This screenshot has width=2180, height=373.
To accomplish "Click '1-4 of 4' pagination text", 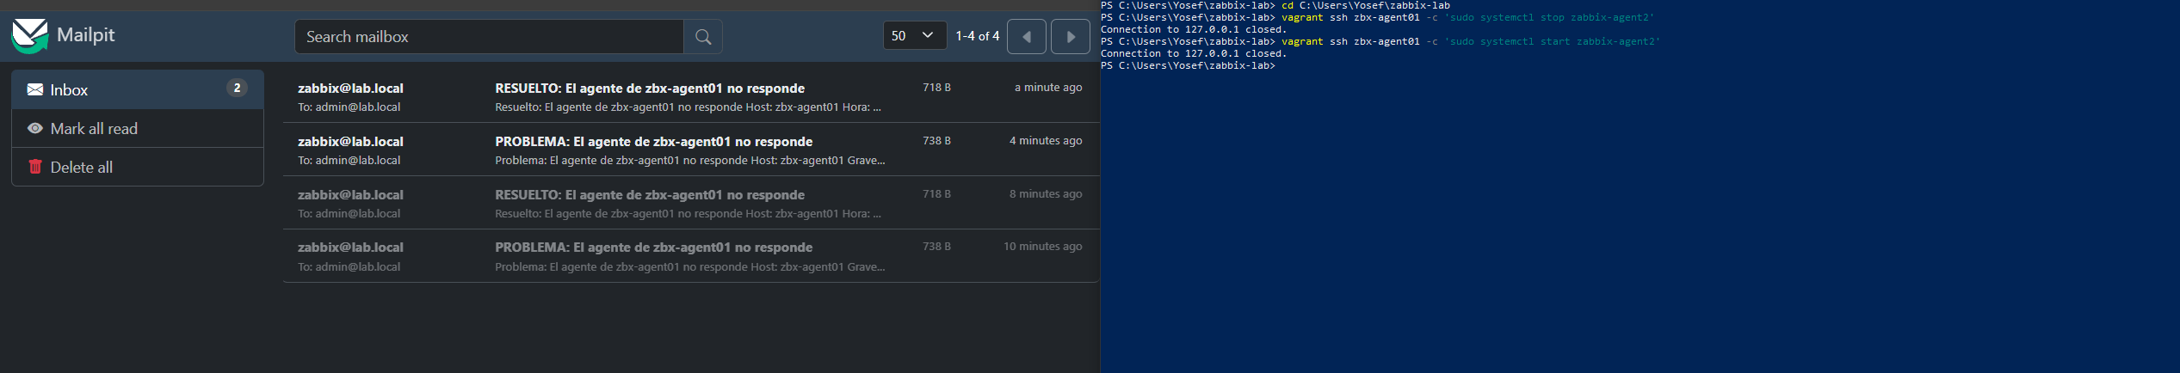I will [978, 36].
